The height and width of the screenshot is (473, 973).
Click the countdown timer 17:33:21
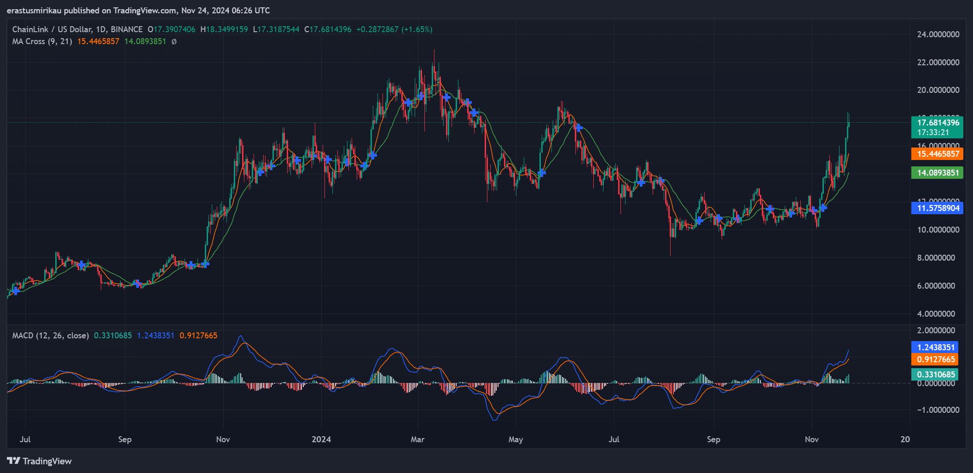pyautogui.click(x=933, y=132)
